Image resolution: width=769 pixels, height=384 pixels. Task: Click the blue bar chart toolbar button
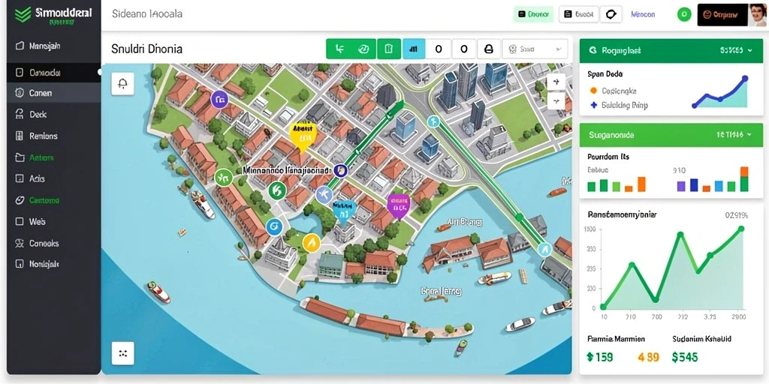click(x=414, y=49)
